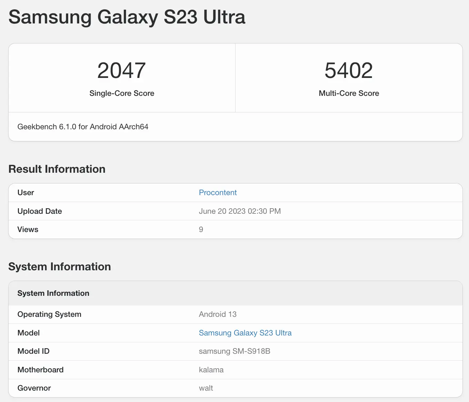
Task: Click the Views count value 9
Action: tap(201, 230)
